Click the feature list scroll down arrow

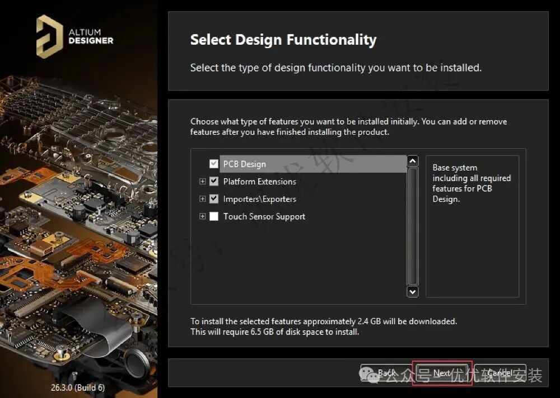pos(413,292)
